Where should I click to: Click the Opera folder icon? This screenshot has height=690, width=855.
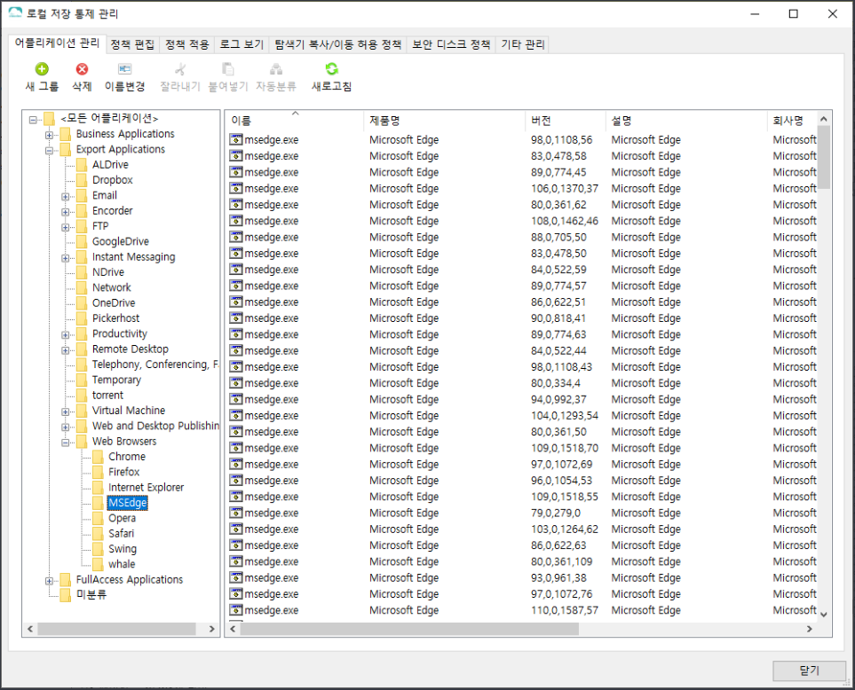coord(99,518)
